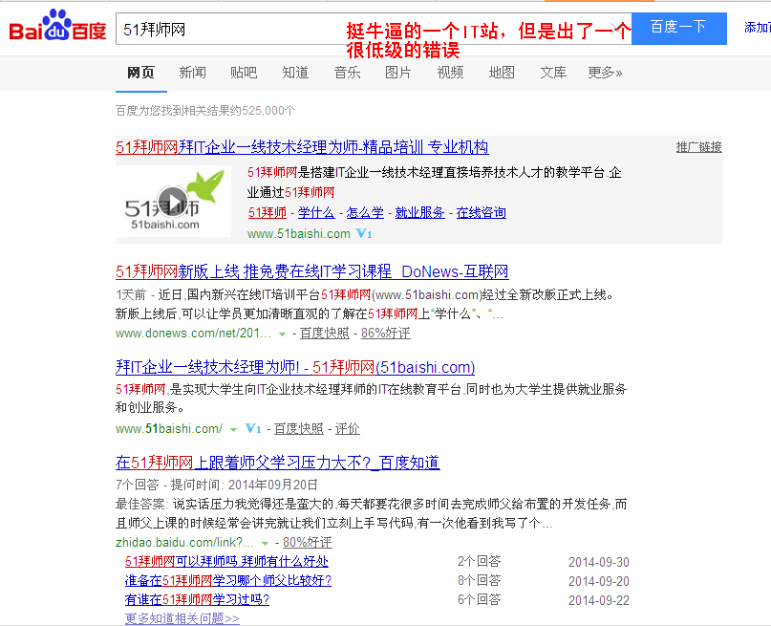
Task: Click the V1 badge beside www.51baishi.com promoted link
Action: coord(364,233)
